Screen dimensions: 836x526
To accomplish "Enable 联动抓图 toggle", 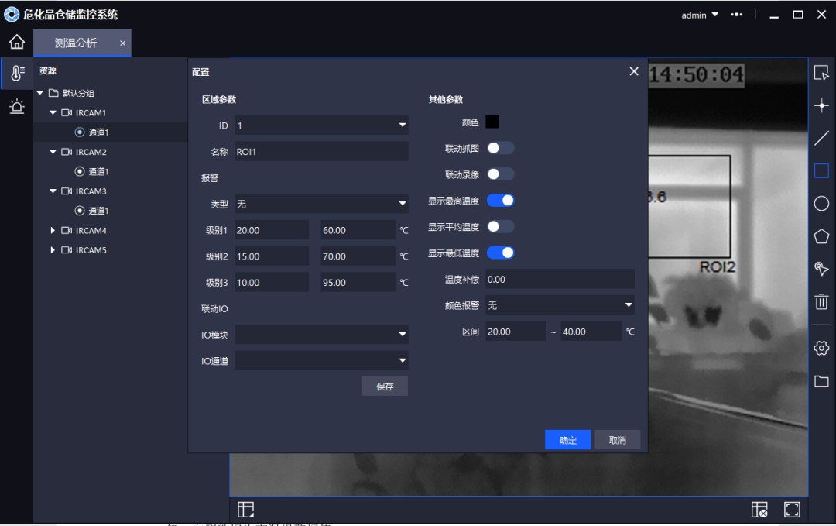I will [x=501, y=147].
